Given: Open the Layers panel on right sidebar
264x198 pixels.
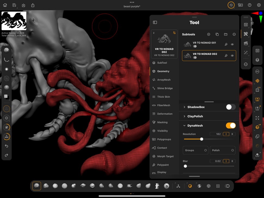Looking at the screenshot, I should [257, 60].
